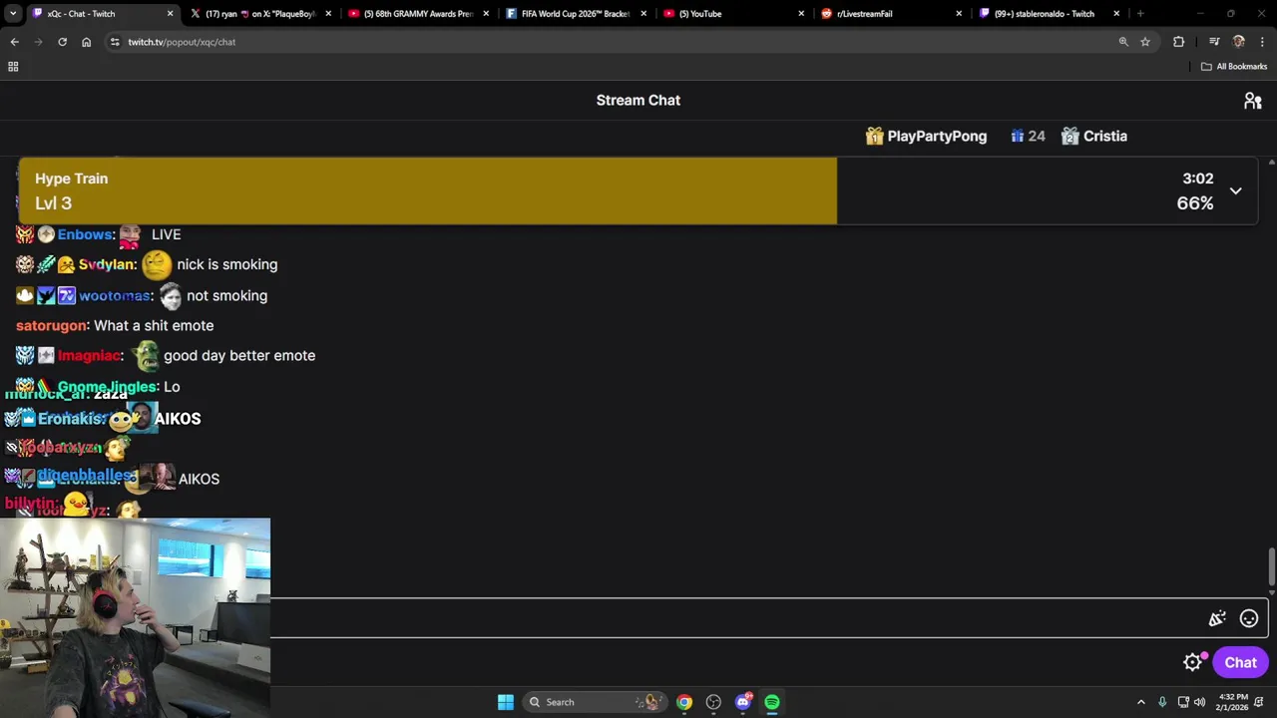Click the volume speaker tray icon
Screen dimensions: 1277x718
click(1202, 702)
